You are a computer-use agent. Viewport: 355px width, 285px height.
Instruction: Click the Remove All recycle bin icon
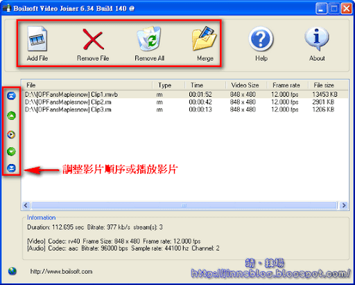[149, 39]
